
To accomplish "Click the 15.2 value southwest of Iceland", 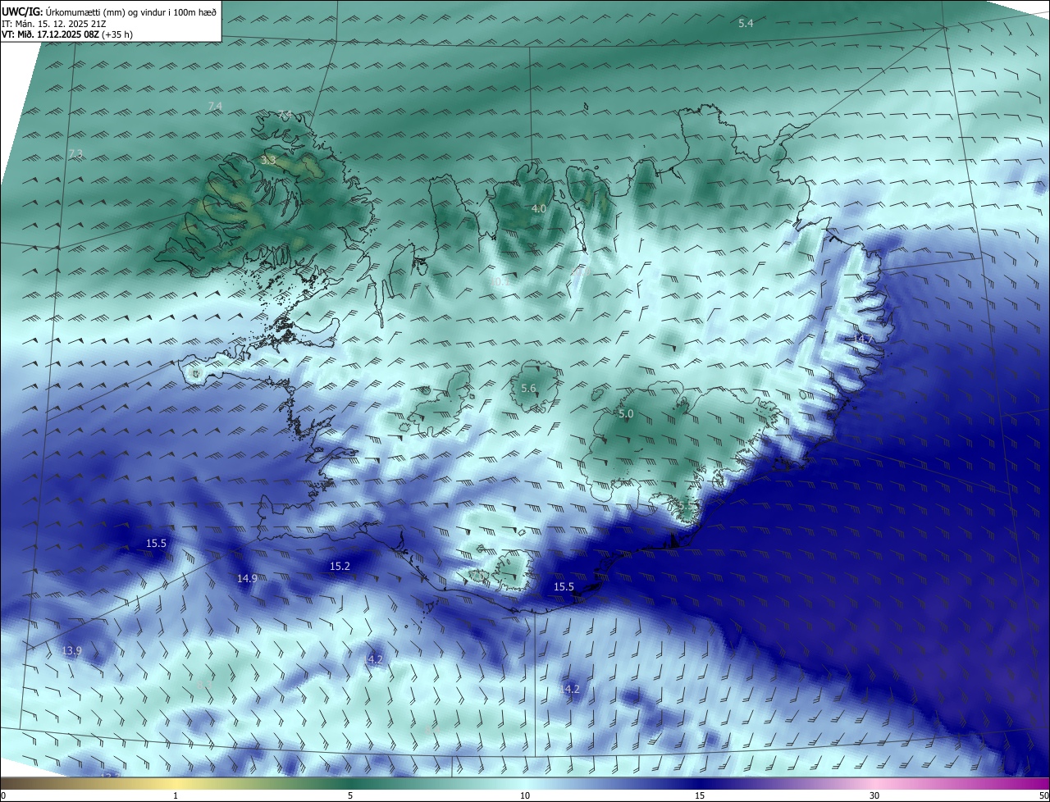I will point(340,567).
